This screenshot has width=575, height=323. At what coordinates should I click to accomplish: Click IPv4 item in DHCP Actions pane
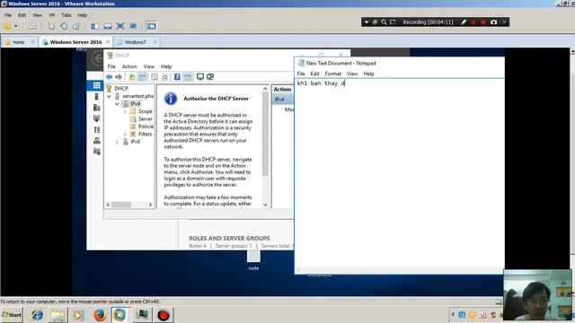point(282,100)
